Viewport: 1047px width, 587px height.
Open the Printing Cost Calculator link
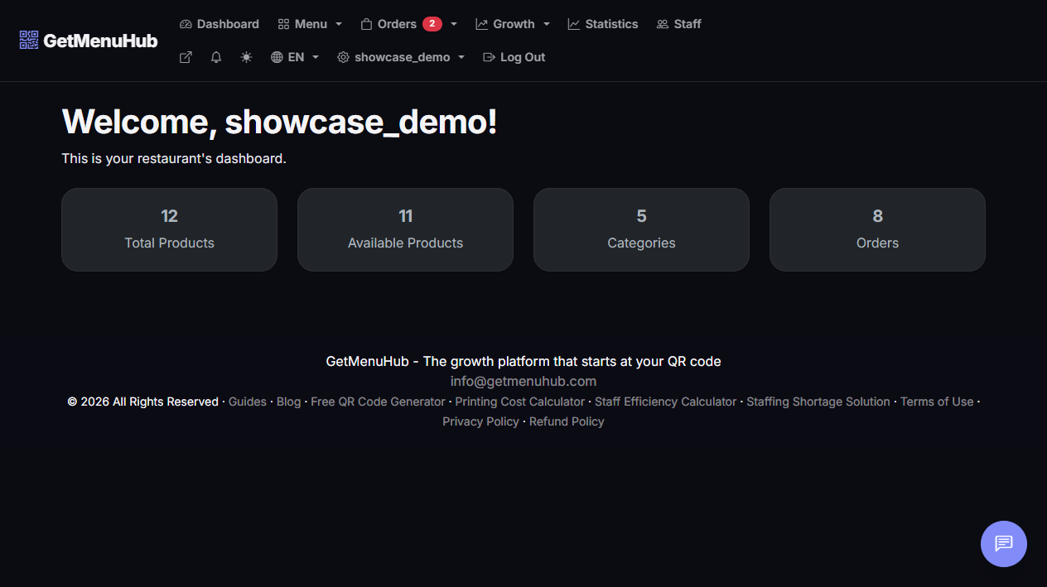[x=520, y=402]
